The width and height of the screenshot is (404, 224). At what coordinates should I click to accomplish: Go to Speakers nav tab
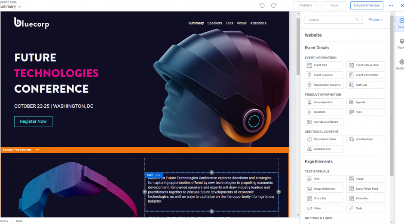[x=214, y=23]
